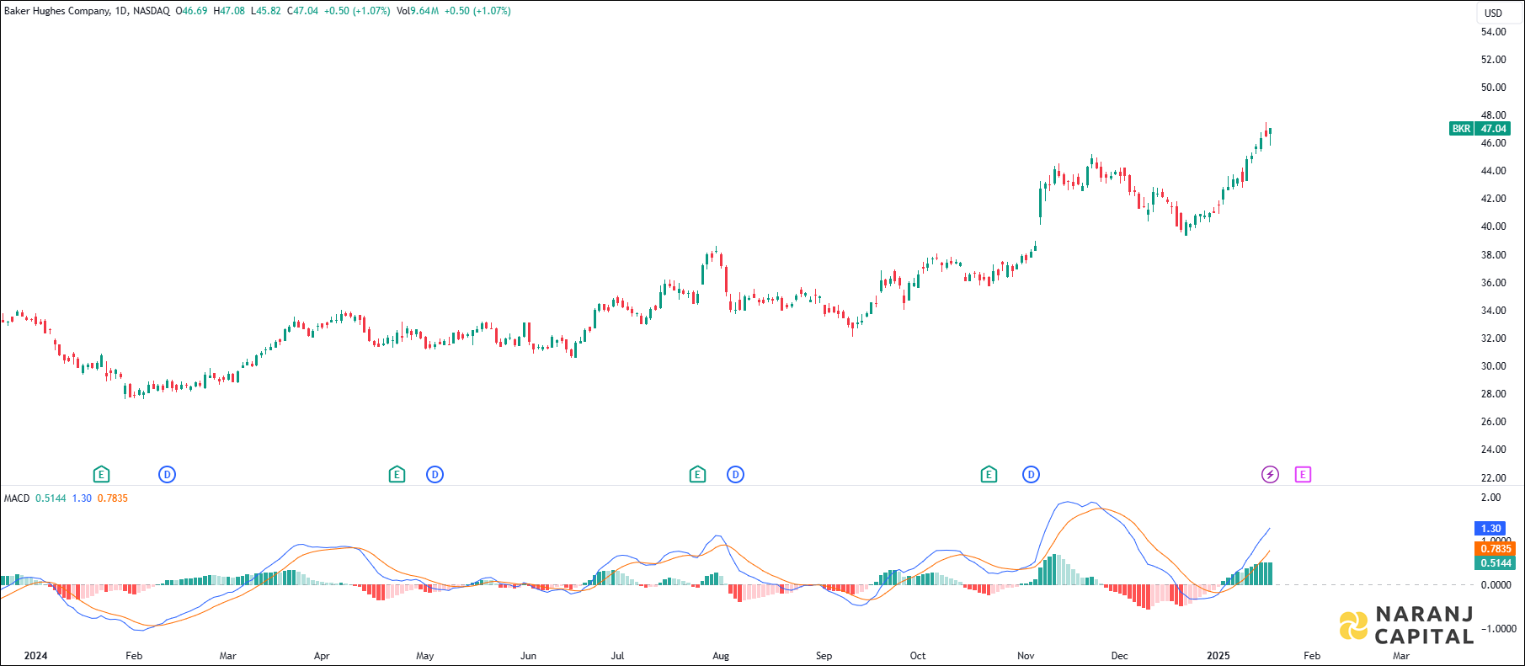Click the MACD legend histogram value 0.5144
This screenshot has height=666, width=1525.
pyautogui.click(x=51, y=498)
